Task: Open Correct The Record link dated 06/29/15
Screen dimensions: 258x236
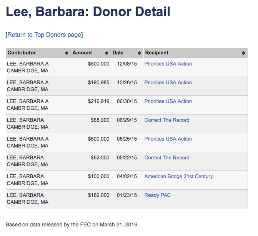Action: [x=167, y=120]
